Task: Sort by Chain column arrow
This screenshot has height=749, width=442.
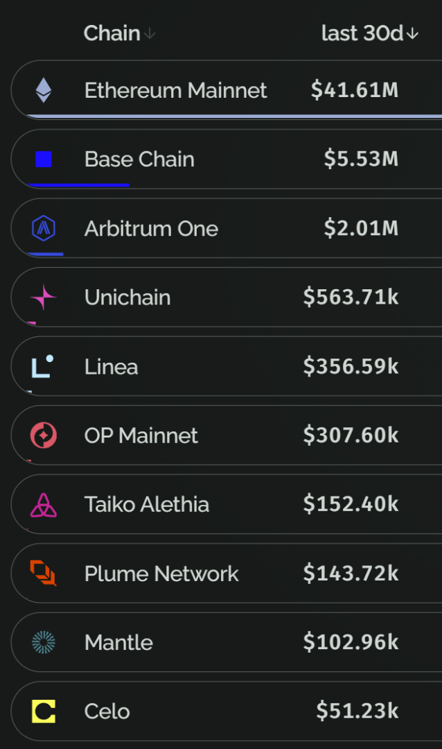Action: point(150,33)
